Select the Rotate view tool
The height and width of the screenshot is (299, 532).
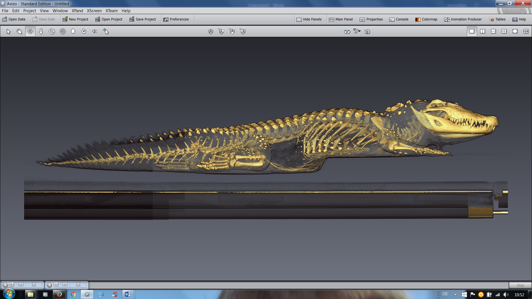[52, 31]
